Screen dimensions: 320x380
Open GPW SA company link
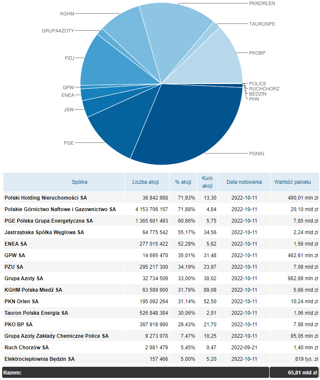point(15,255)
